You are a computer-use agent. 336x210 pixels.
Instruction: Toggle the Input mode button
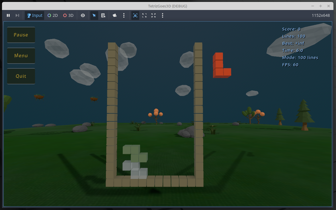tap(34, 15)
